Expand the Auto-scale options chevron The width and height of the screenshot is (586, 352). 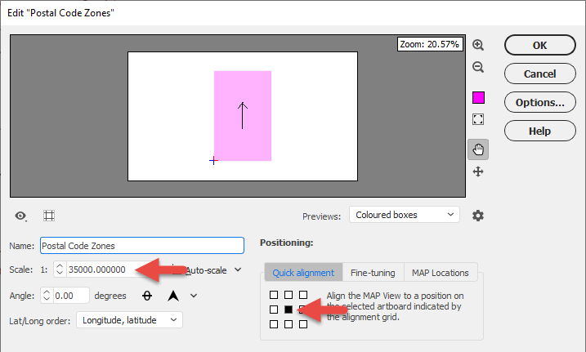pyautogui.click(x=238, y=270)
